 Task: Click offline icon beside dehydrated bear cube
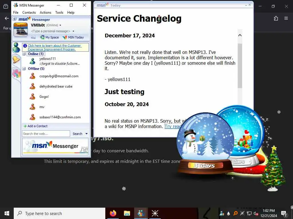tap(32, 86)
